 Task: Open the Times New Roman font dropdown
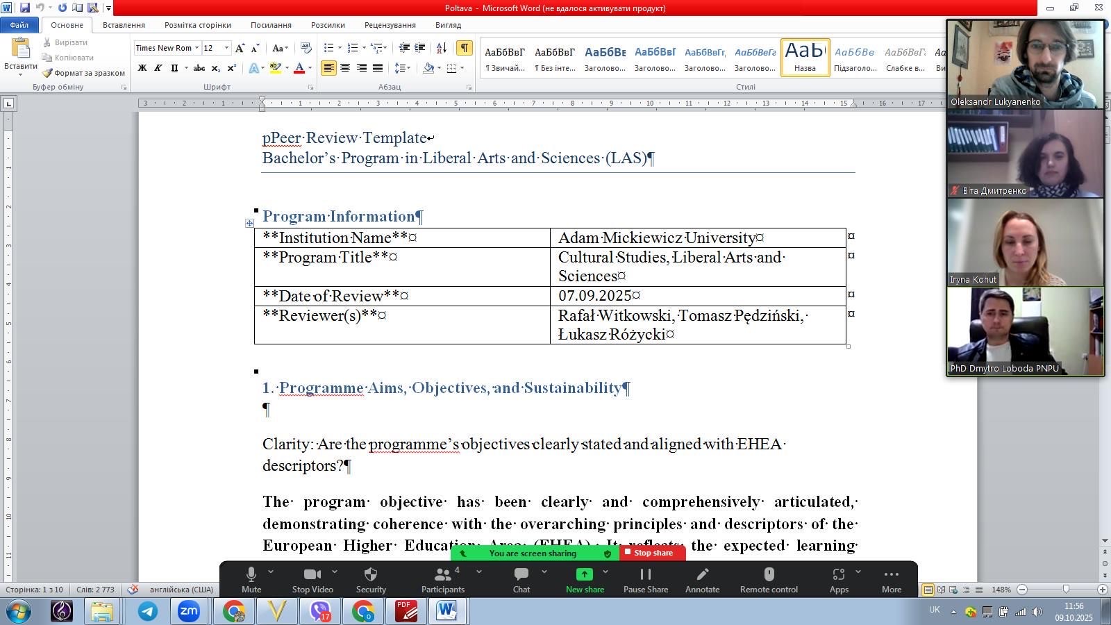[x=197, y=48]
